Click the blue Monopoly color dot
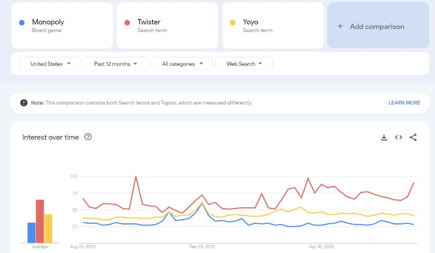435x253 pixels. (x=22, y=23)
